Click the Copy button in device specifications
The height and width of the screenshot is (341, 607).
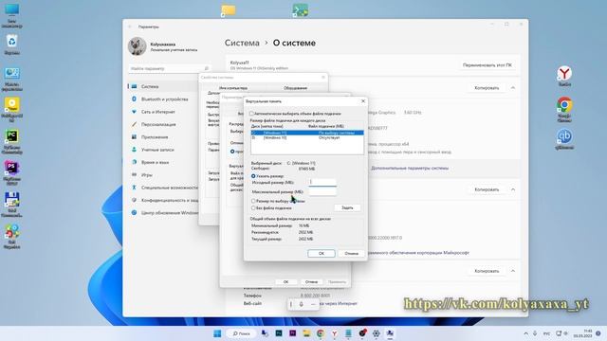pyautogui.click(x=487, y=88)
